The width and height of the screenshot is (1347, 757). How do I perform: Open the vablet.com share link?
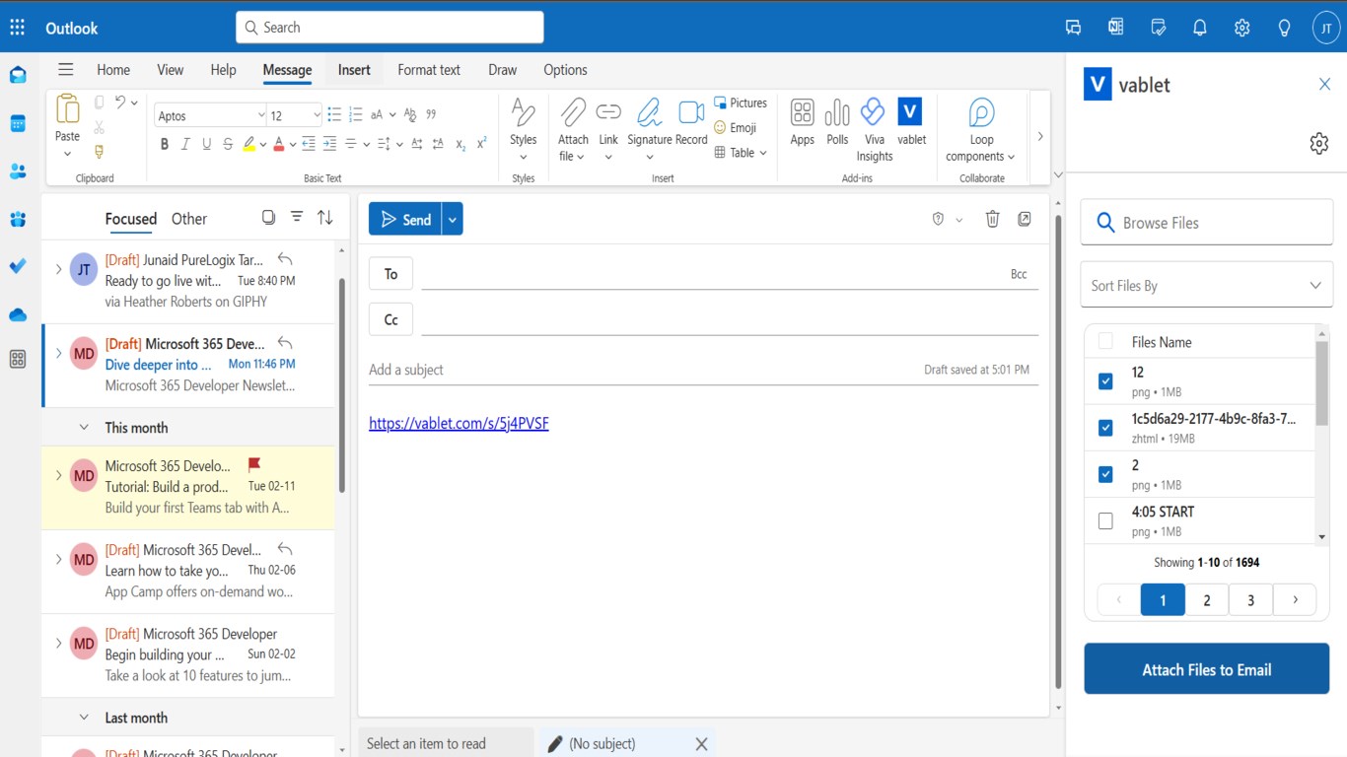point(459,424)
